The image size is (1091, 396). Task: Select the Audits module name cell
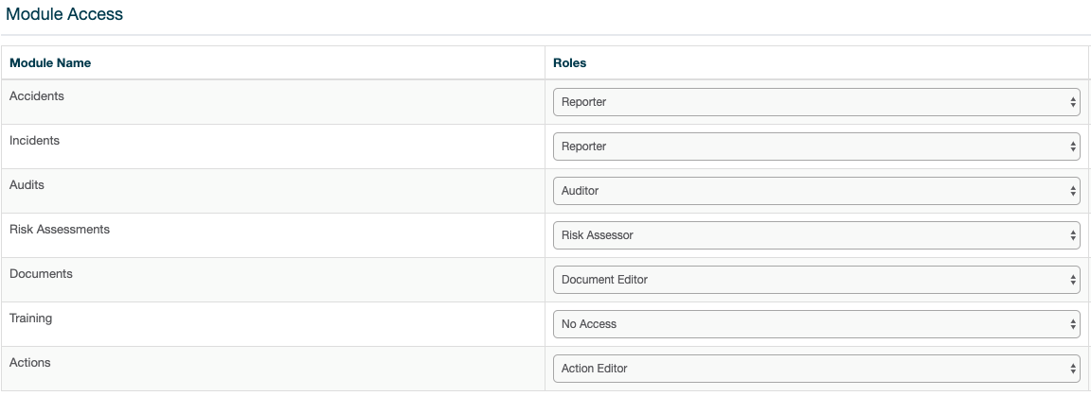pyautogui.click(x=273, y=191)
